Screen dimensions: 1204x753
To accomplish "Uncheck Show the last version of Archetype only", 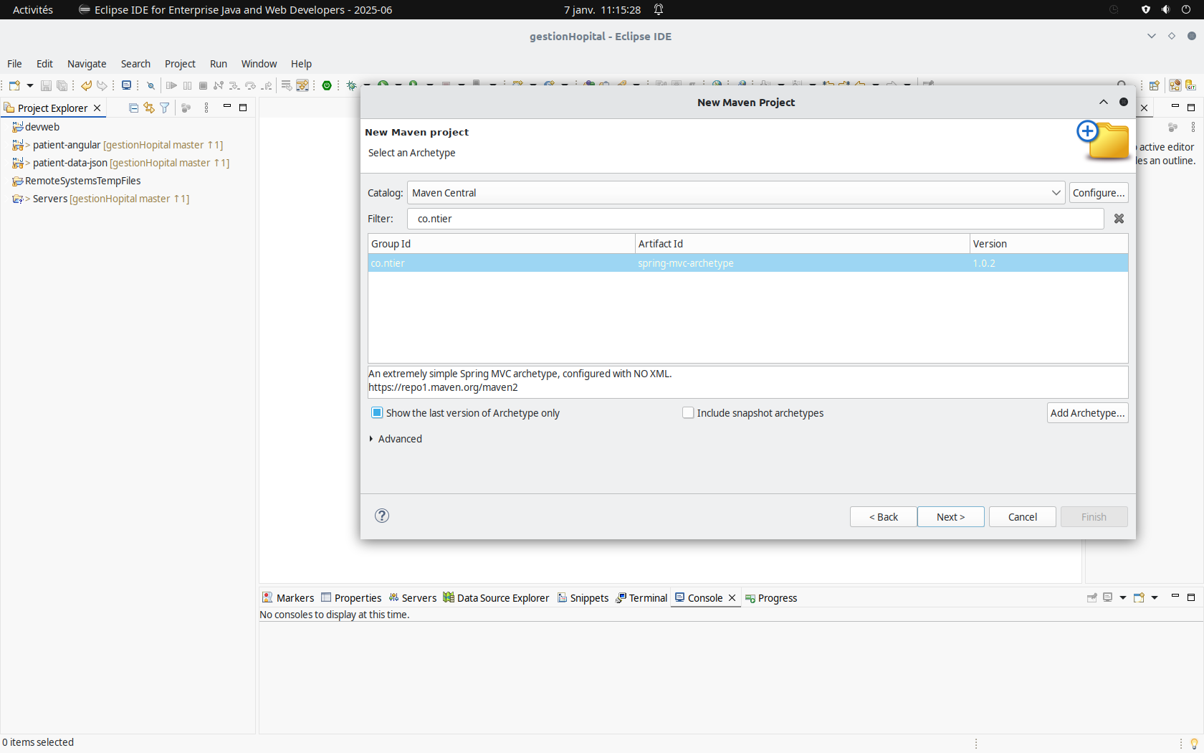I will (x=377, y=413).
